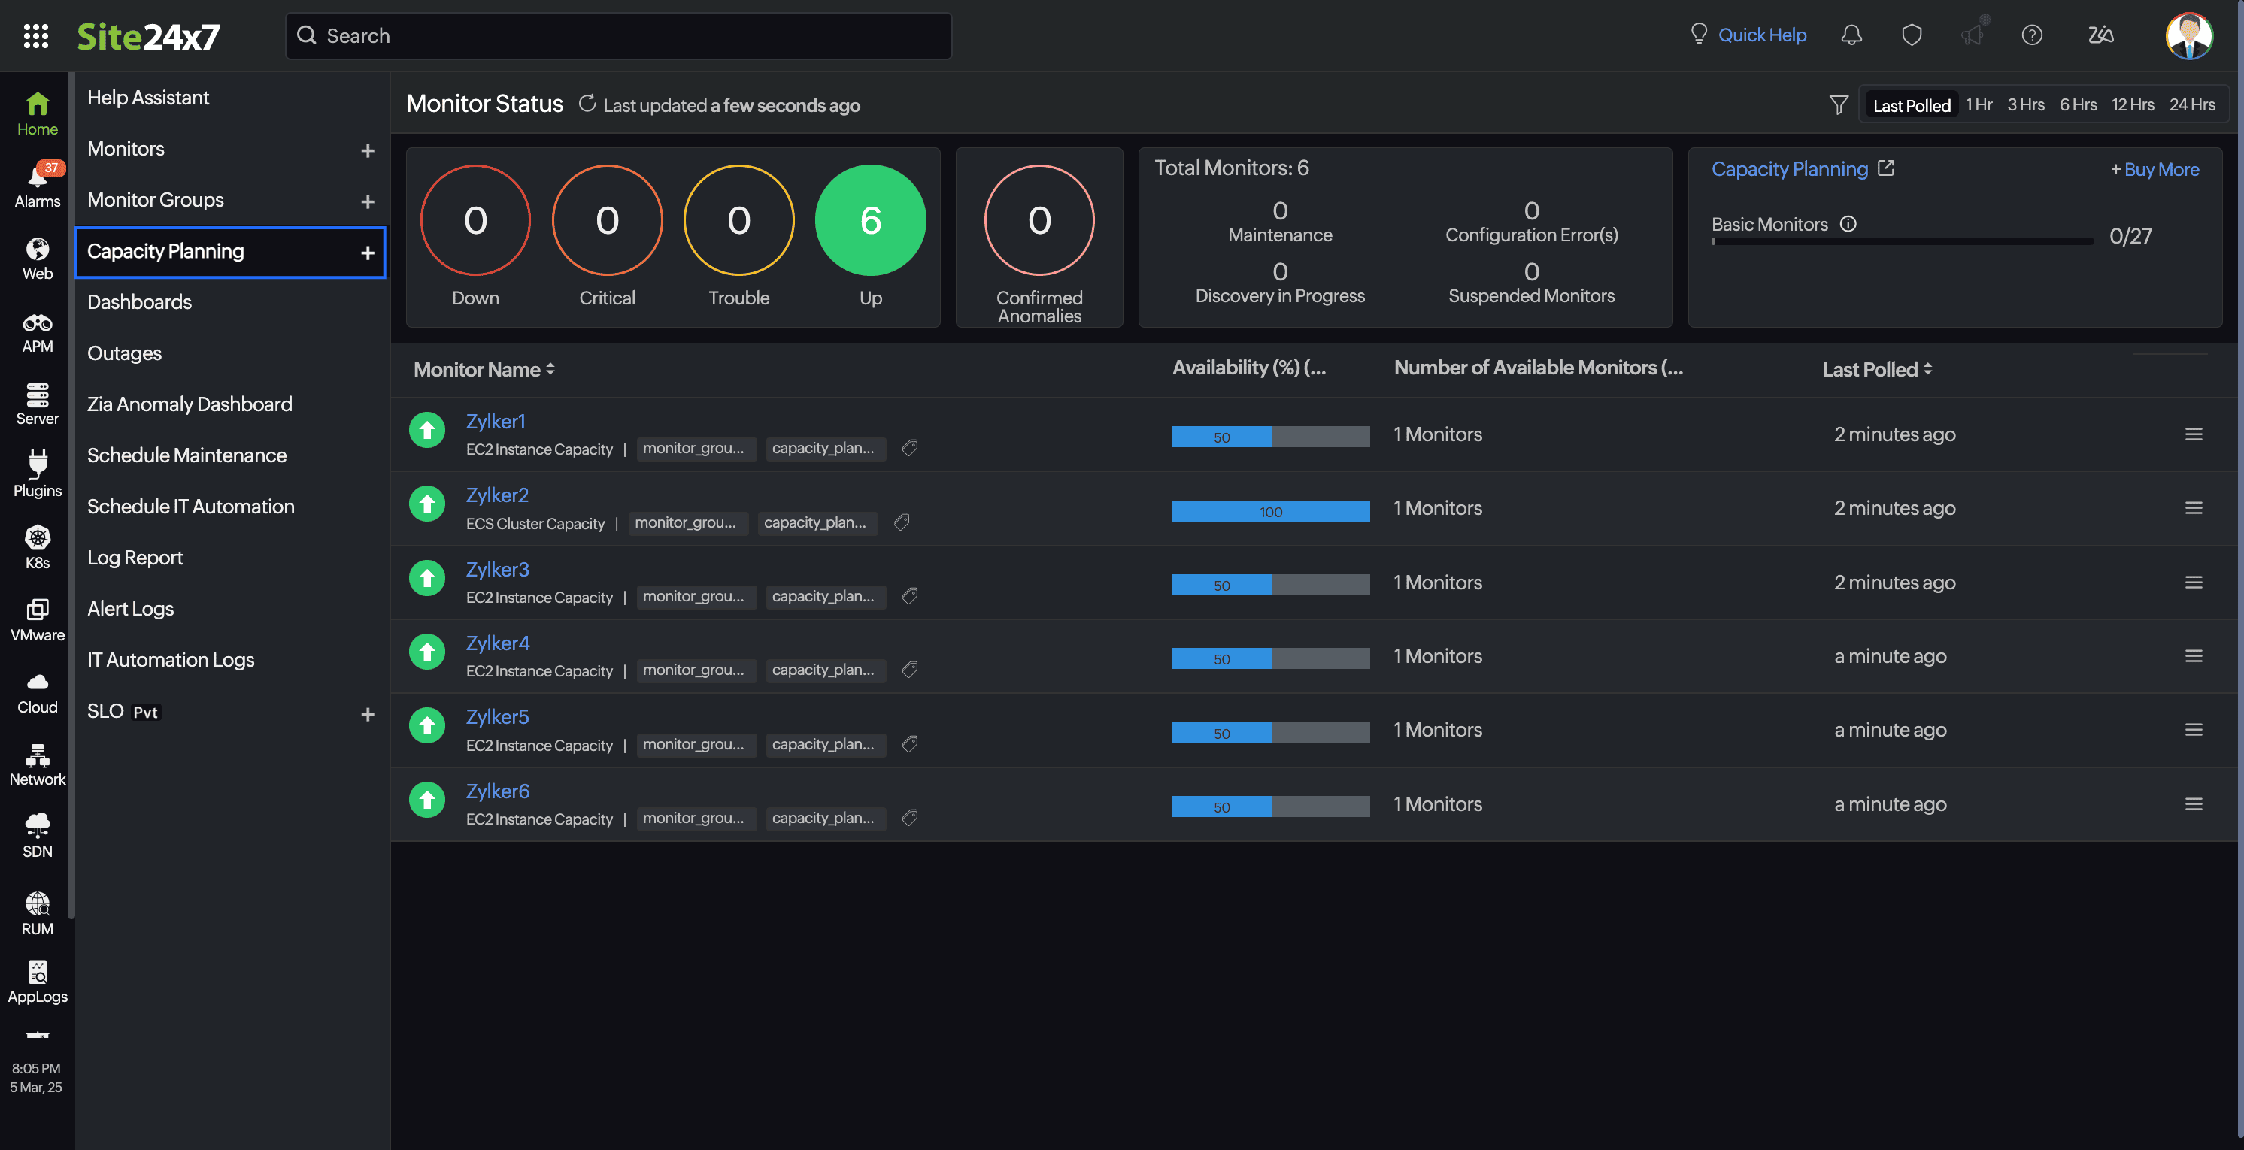Expand the Monitors menu with the plus sign

(x=368, y=150)
